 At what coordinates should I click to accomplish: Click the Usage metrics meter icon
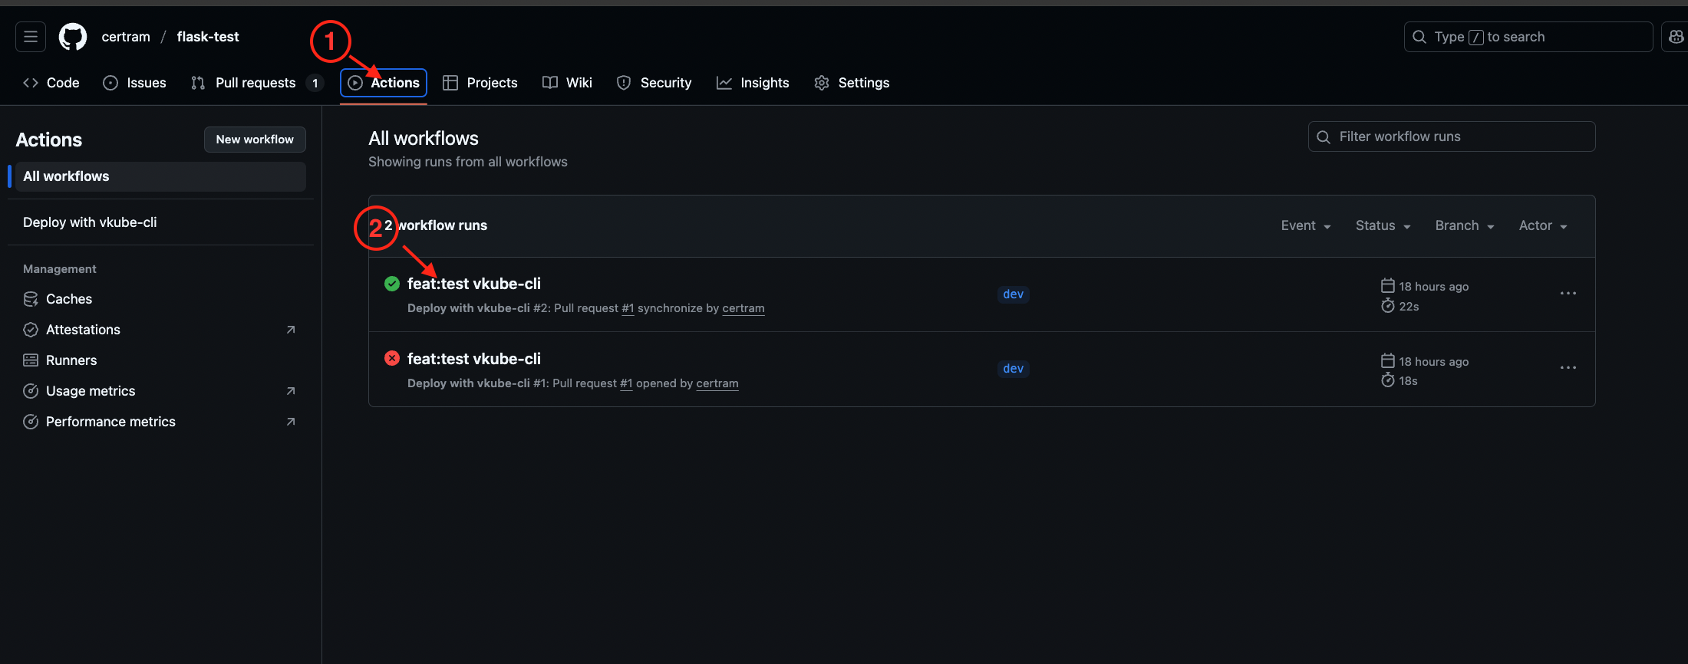click(x=31, y=391)
